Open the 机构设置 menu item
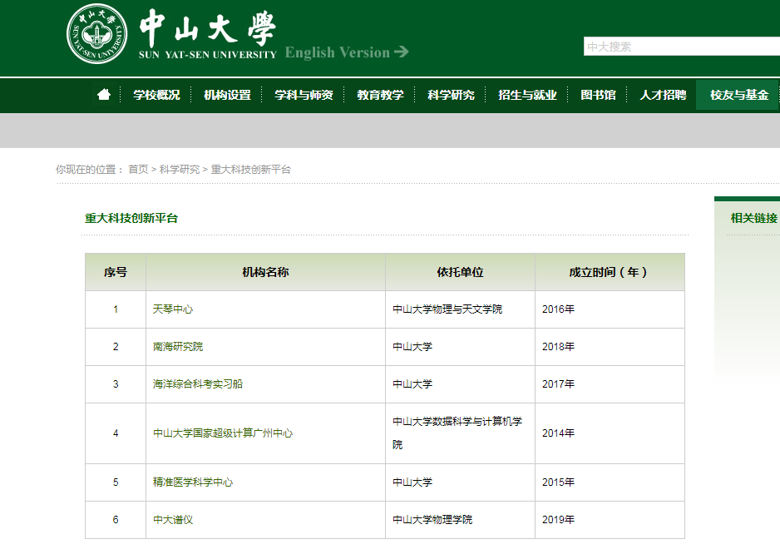 tap(227, 95)
